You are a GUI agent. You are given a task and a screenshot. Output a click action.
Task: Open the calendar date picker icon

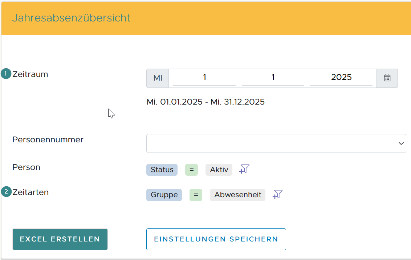[x=387, y=78]
